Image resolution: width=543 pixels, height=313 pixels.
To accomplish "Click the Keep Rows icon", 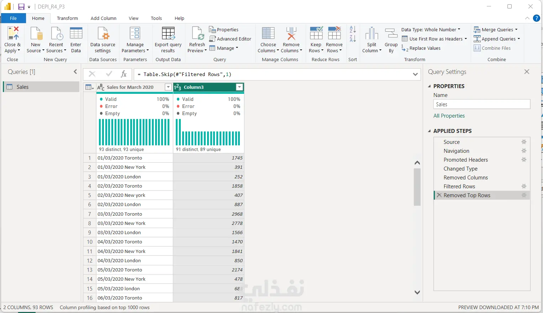I will click(x=316, y=33).
